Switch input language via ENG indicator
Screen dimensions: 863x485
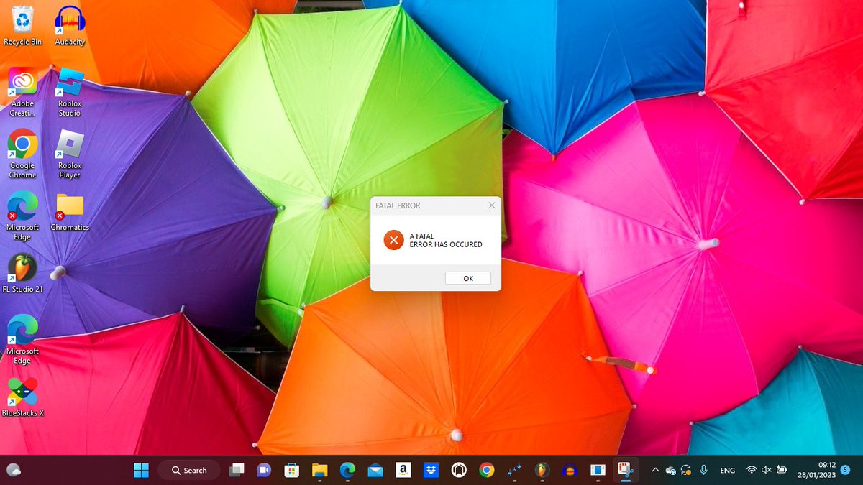pyautogui.click(x=728, y=470)
